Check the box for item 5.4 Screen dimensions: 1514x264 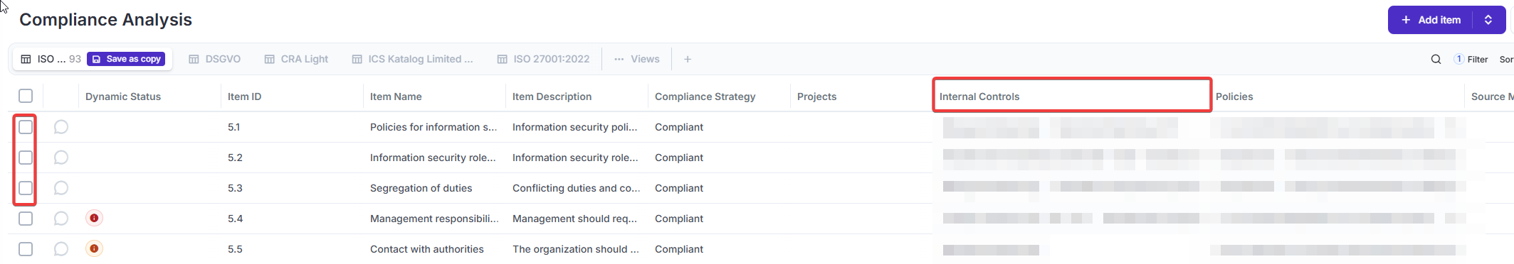[26, 219]
